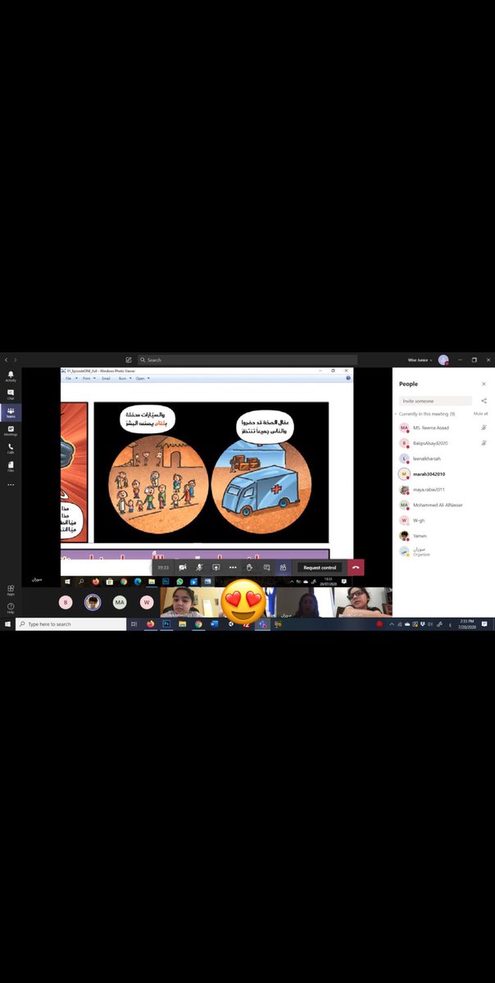495x983 pixels.
Task: Click the Teams search box
Action: tap(247, 360)
